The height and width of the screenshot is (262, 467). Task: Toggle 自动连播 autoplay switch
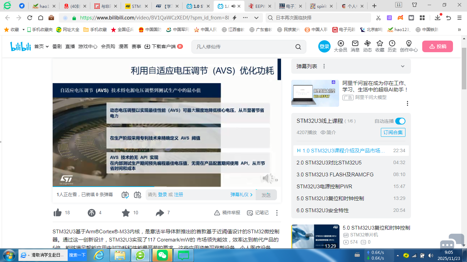coord(400,121)
